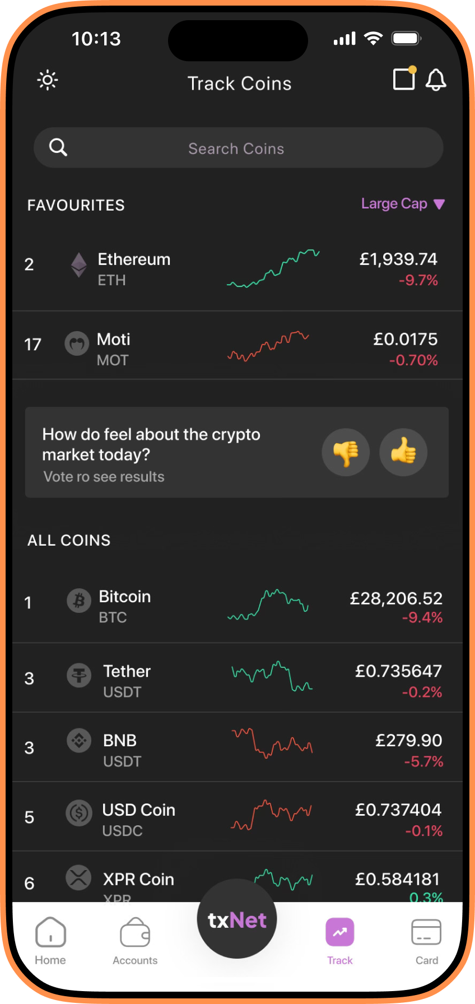The width and height of the screenshot is (475, 1004).
Task: Switch to the Home tab
Action: tap(50, 941)
